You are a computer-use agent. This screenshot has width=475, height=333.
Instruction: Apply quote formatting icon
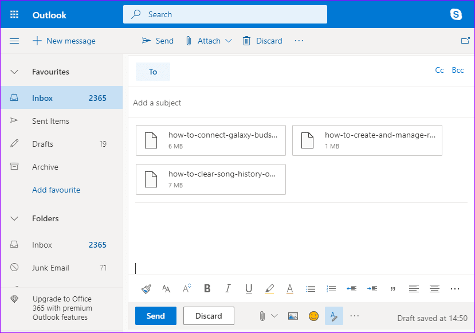click(393, 289)
